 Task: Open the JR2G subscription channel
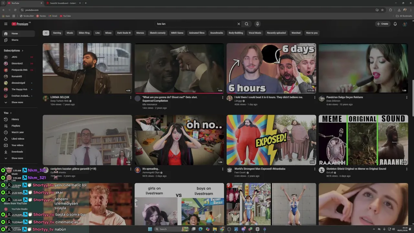point(18,57)
